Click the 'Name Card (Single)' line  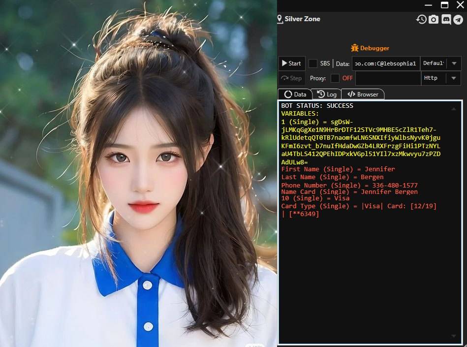349,192
